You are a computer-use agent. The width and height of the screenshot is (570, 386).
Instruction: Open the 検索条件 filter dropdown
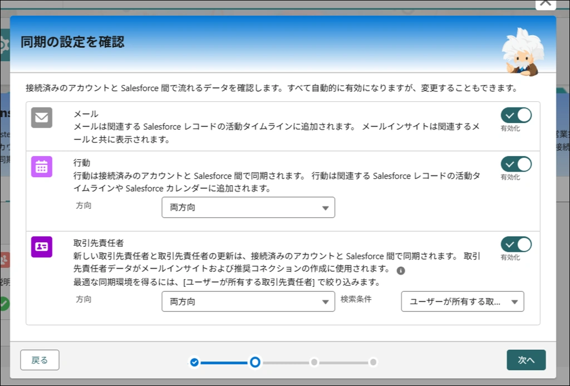pos(462,302)
